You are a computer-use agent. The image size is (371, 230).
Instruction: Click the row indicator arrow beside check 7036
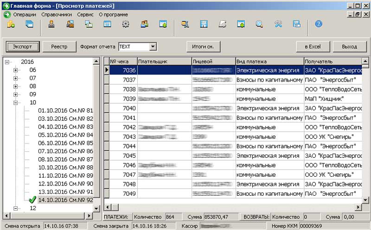[x=107, y=70]
